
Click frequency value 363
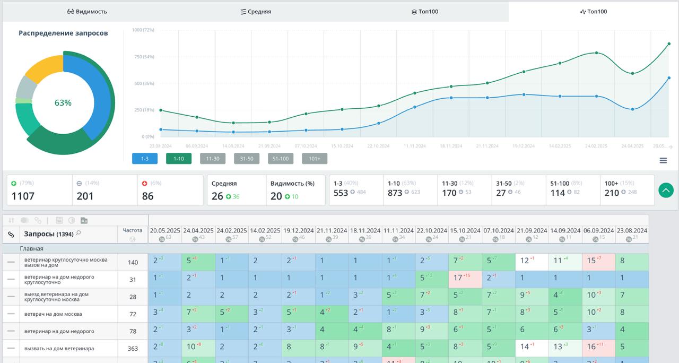coord(133,349)
